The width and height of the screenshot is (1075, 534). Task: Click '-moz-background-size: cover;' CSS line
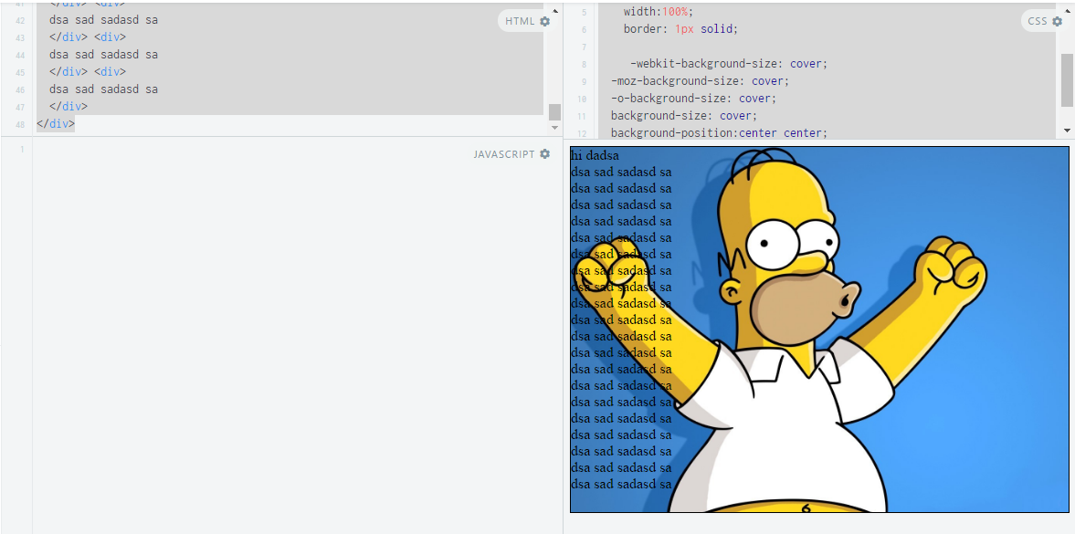click(x=700, y=81)
